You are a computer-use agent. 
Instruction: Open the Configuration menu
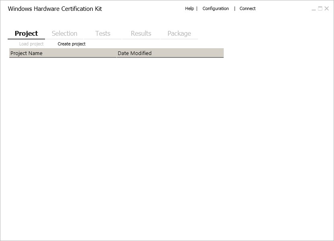click(x=216, y=8)
